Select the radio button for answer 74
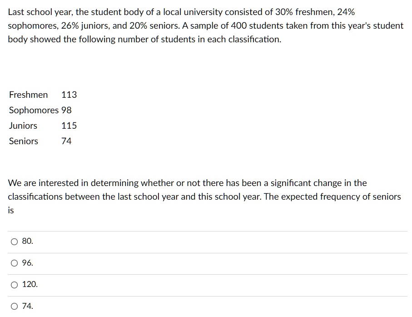 point(14,306)
